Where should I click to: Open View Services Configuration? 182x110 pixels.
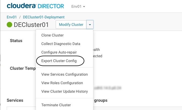(x=65, y=74)
